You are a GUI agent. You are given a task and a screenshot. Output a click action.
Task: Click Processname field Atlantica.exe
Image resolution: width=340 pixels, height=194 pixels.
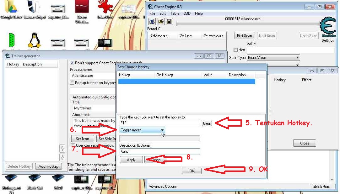(x=93, y=76)
